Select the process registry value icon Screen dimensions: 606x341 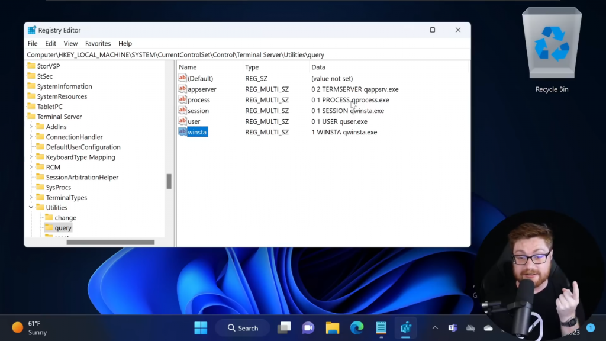pyautogui.click(x=182, y=100)
